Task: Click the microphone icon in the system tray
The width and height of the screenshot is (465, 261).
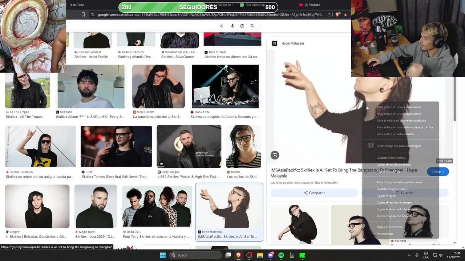Action: coord(417,255)
